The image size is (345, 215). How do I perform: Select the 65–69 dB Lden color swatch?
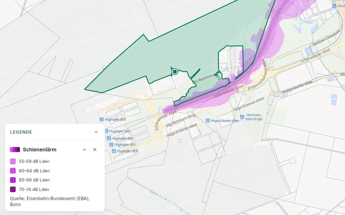13,180
